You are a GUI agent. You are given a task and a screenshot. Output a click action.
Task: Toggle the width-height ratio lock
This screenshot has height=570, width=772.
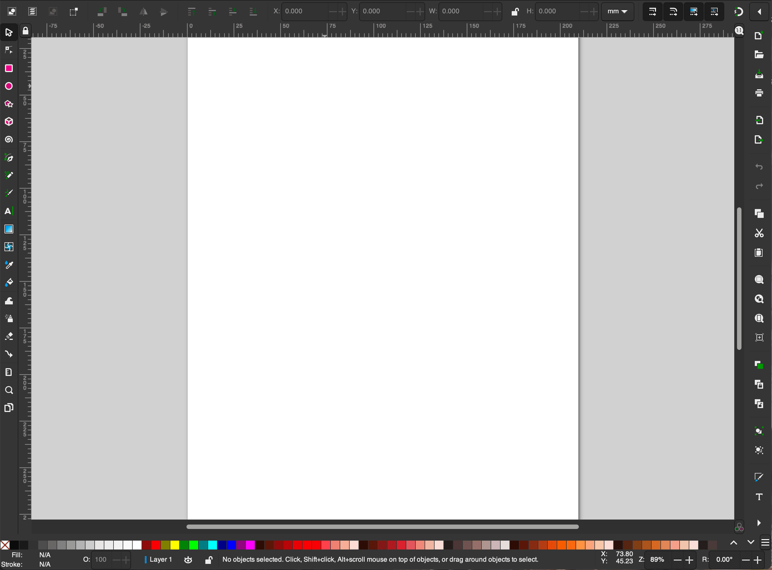click(515, 11)
